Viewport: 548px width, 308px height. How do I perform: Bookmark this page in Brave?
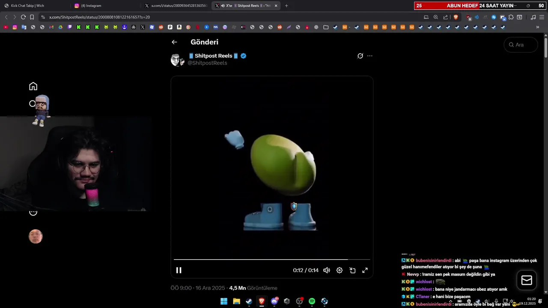click(32, 17)
